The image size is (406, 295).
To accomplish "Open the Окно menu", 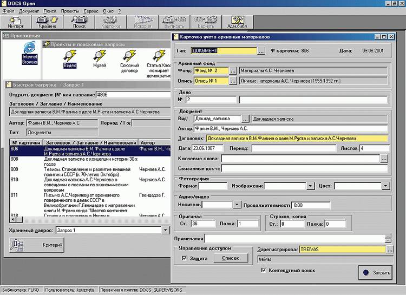I will point(108,11).
